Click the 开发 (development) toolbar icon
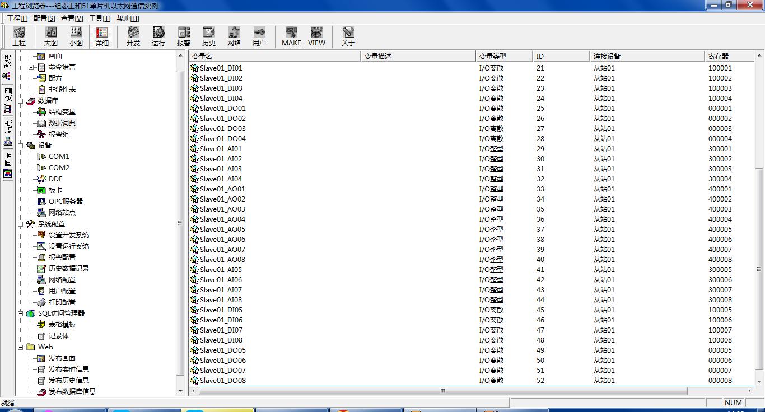The height and width of the screenshot is (412, 765). pyautogui.click(x=133, y=36)
